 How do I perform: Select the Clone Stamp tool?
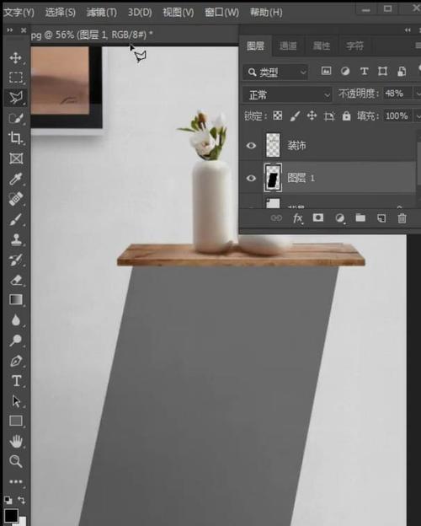[x=15, y=239]
